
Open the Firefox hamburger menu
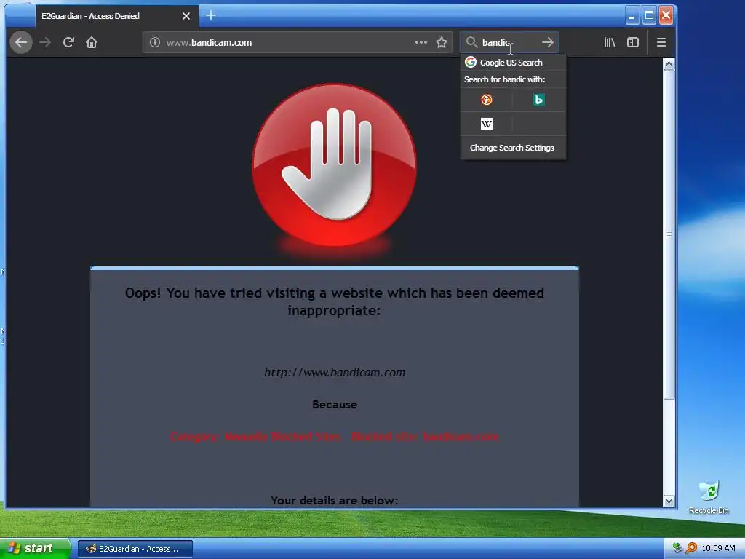click(661, 42)
